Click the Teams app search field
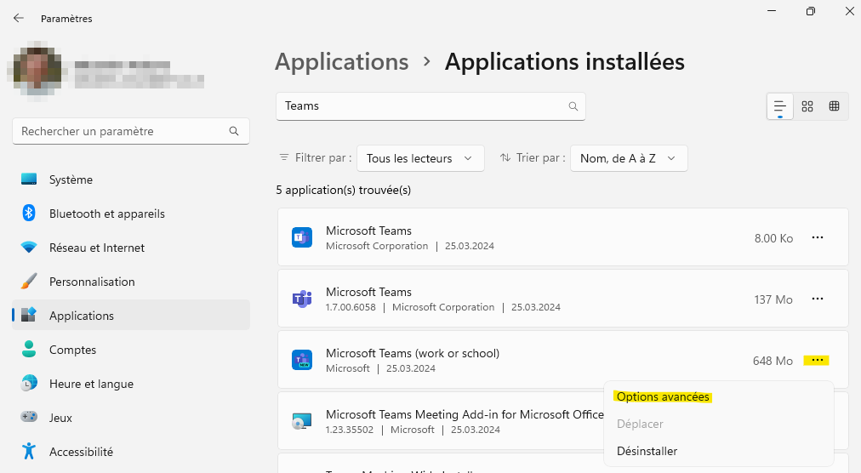This screenshot has width=861, height=473. point(430,106)
